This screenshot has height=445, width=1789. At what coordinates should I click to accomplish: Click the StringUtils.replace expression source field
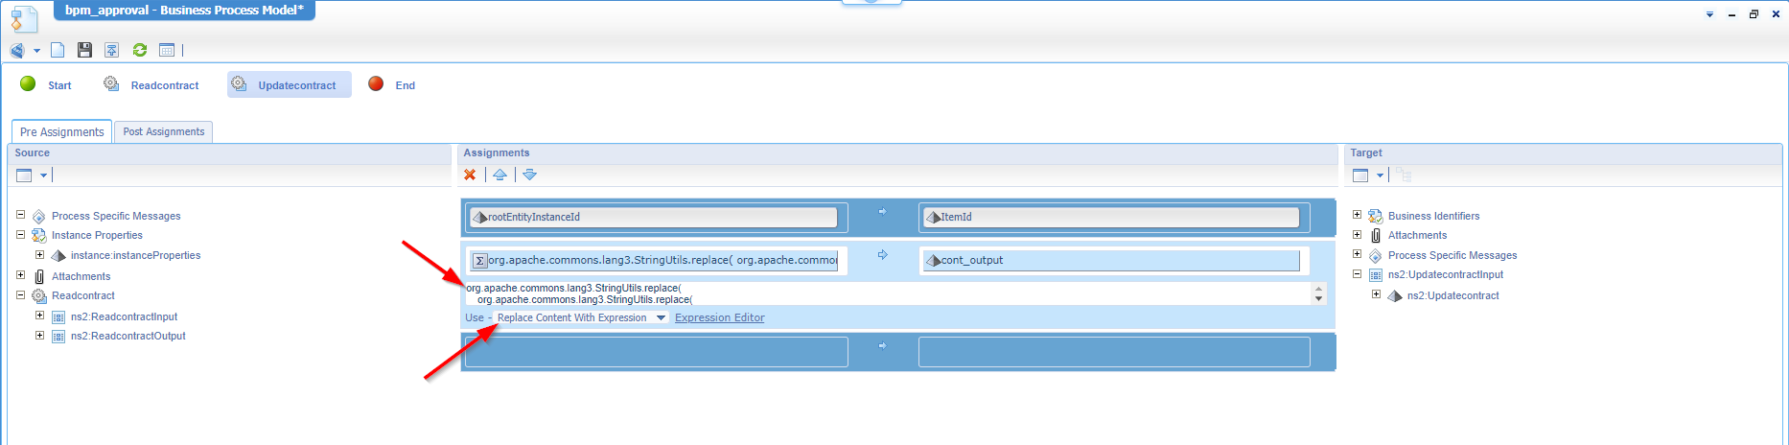coord(653,260)
